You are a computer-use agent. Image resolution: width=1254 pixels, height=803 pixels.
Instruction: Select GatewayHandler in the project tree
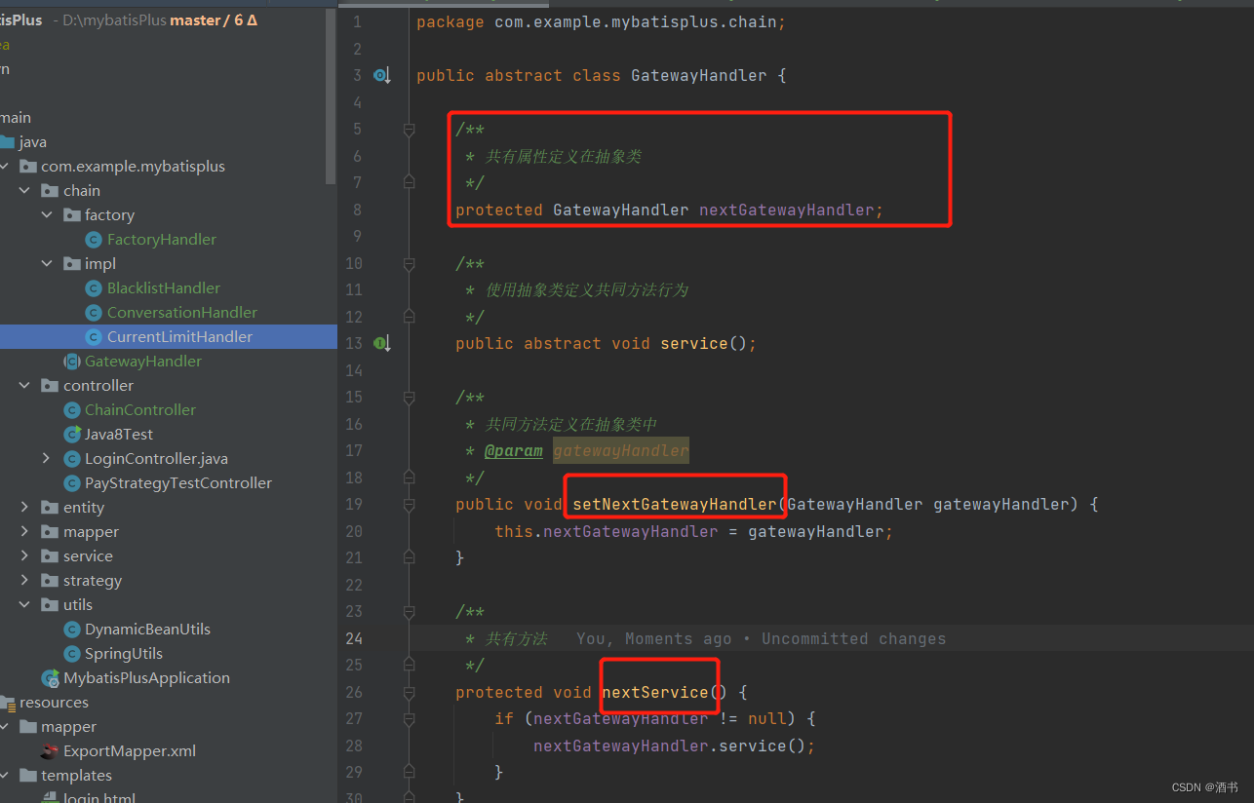coord(143,362)
